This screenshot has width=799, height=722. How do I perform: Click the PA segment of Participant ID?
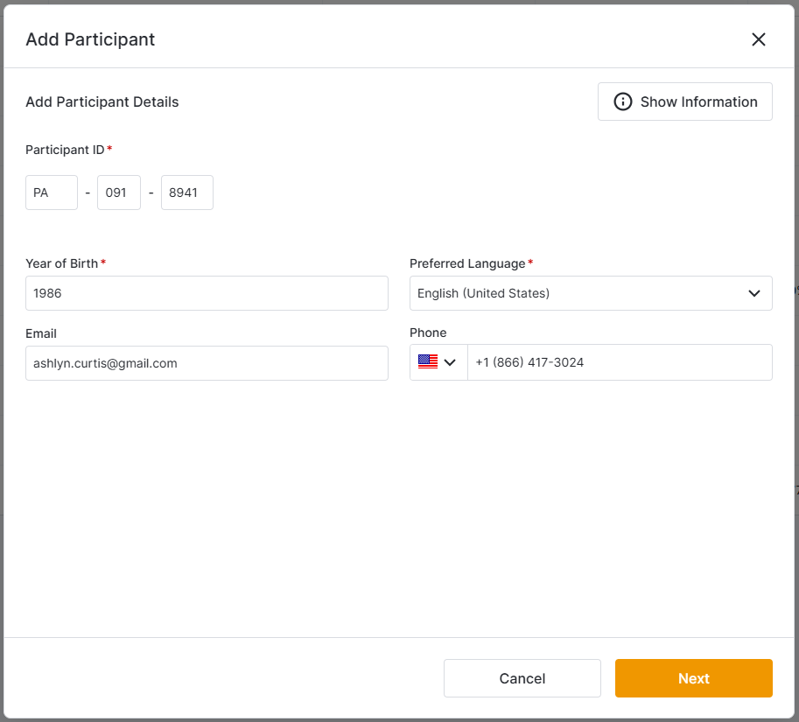pyautogui.click(x=51, y=192)
